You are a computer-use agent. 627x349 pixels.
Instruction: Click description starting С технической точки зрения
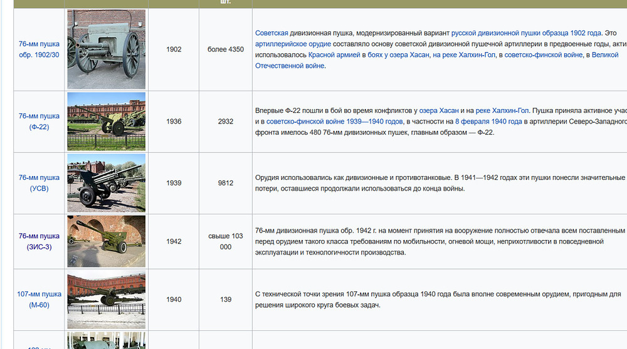coord(438,300)
